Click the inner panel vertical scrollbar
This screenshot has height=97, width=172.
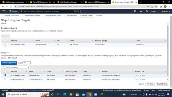(167, 51)
